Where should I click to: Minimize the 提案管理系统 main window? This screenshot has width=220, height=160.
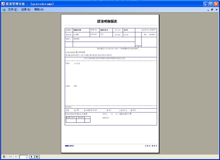pos(205,4)
